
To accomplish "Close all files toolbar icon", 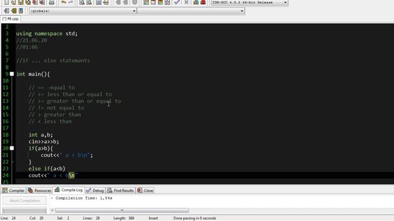I will (42, 2).
